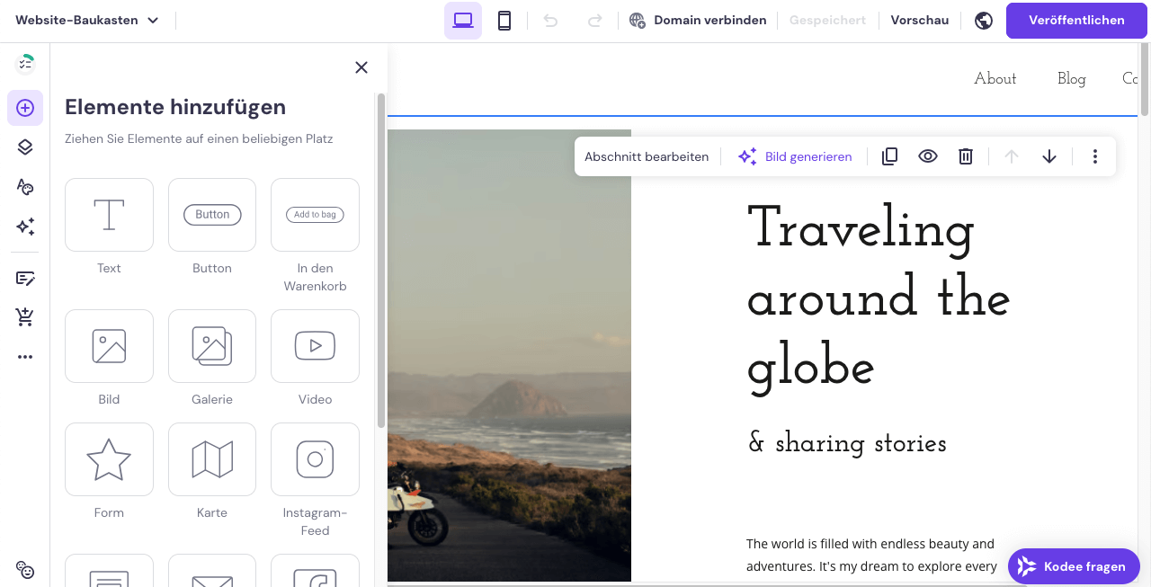Click Bild generieren button
1151x587 pixels.
[x=795, y=156]
